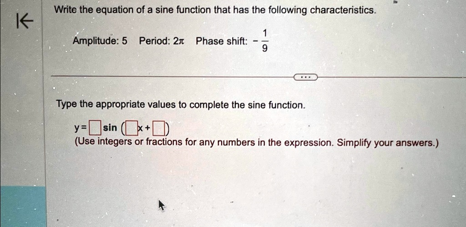
Task: Click the word 'characteristics' in the heading
Action: [343, 10]
